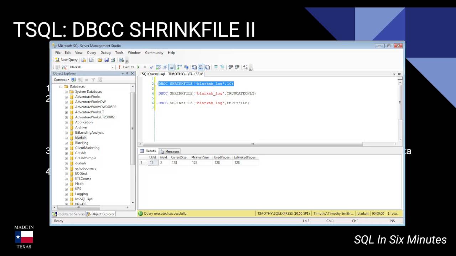The image size is (456, 256).
Task: Expand the ETLCourse database node
Action: (x=66, y=179)
